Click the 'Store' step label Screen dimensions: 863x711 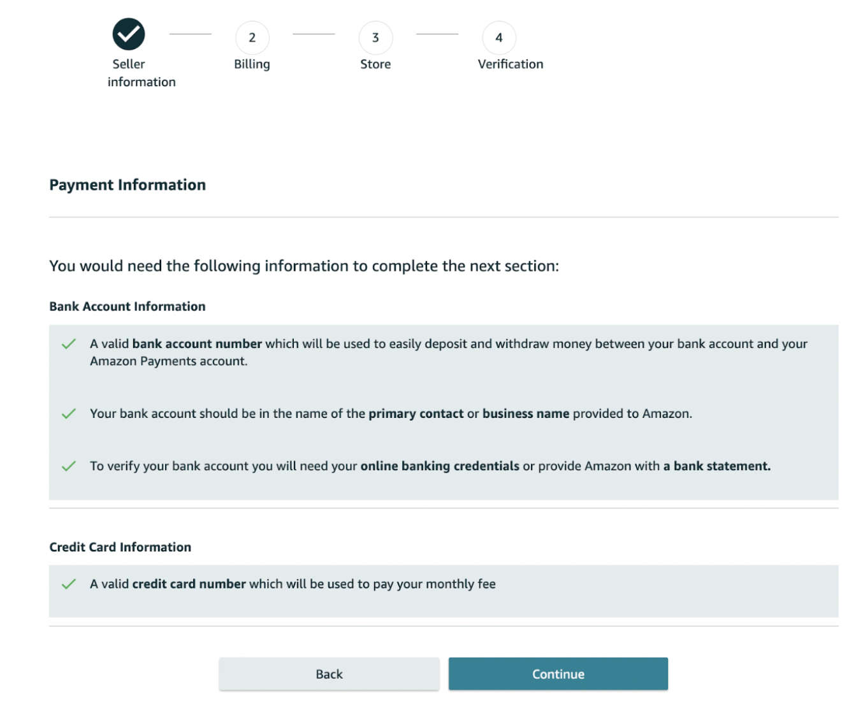coord(375,64)
